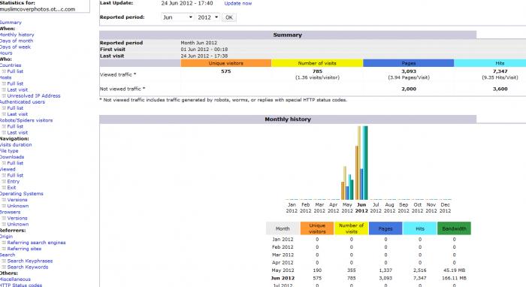This screenshot has width=526, height=287.
Task: Open Unknown under Operating Systems
Action: 18,206
